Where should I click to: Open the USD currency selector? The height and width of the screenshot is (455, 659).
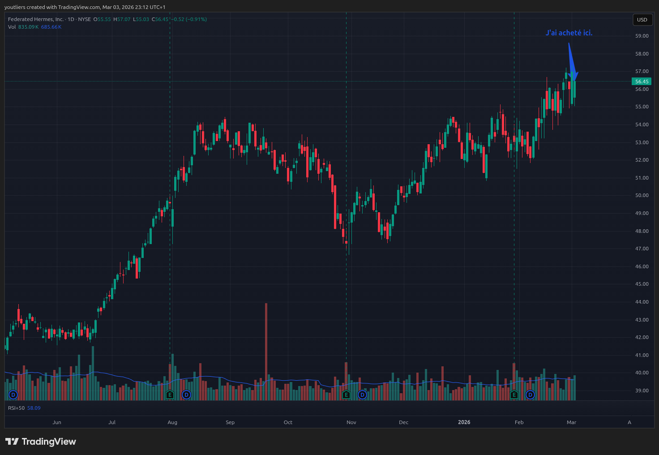(x=642, y=20)
